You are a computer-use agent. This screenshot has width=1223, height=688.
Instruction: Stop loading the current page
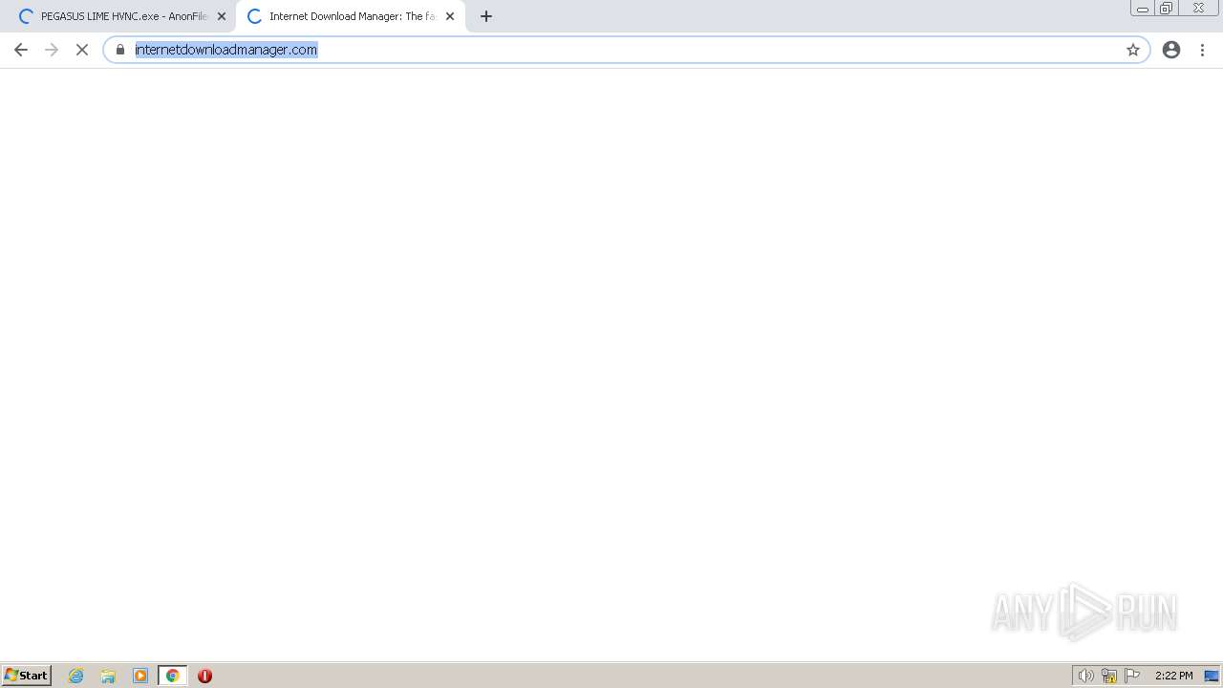82,50
